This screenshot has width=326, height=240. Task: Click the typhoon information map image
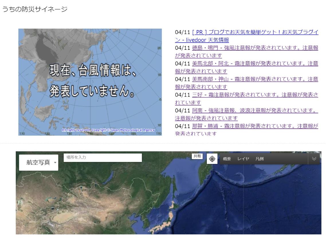click(x=90, y=81)
